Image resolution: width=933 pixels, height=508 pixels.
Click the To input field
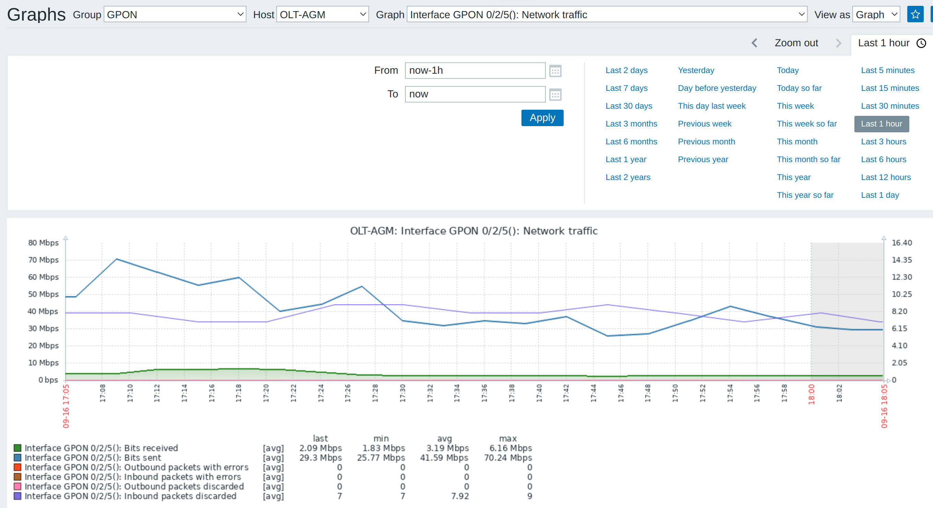[x=475, y=94]
